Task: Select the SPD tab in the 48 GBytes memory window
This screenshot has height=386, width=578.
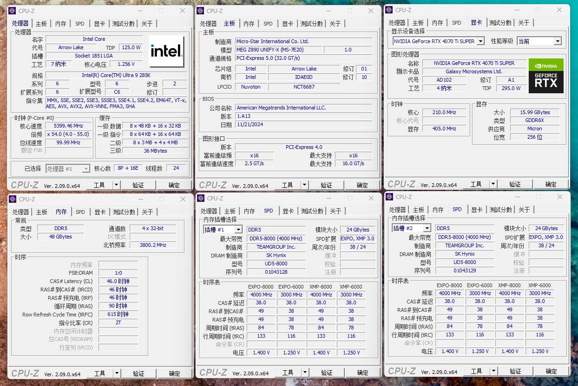Action: (80, 212)
